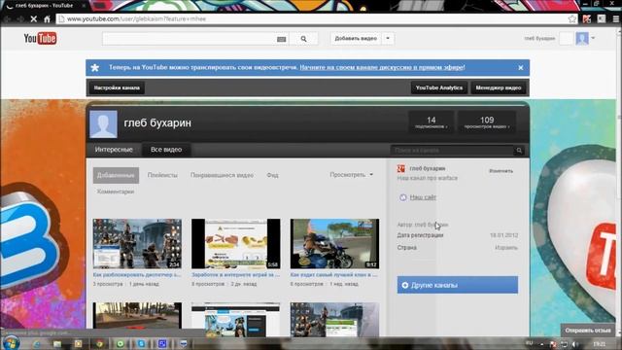This screenshot has width=622, height=350.
Task: Click the channel search magnifier icon
Action: (x=519, y=150)
